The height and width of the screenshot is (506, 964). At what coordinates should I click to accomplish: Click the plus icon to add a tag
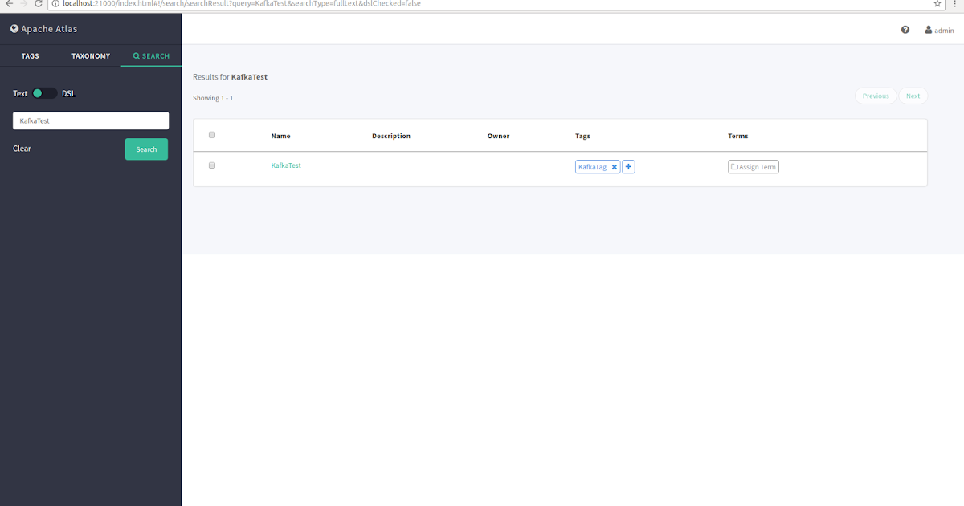pyautogui.click(x=628, y=166)
